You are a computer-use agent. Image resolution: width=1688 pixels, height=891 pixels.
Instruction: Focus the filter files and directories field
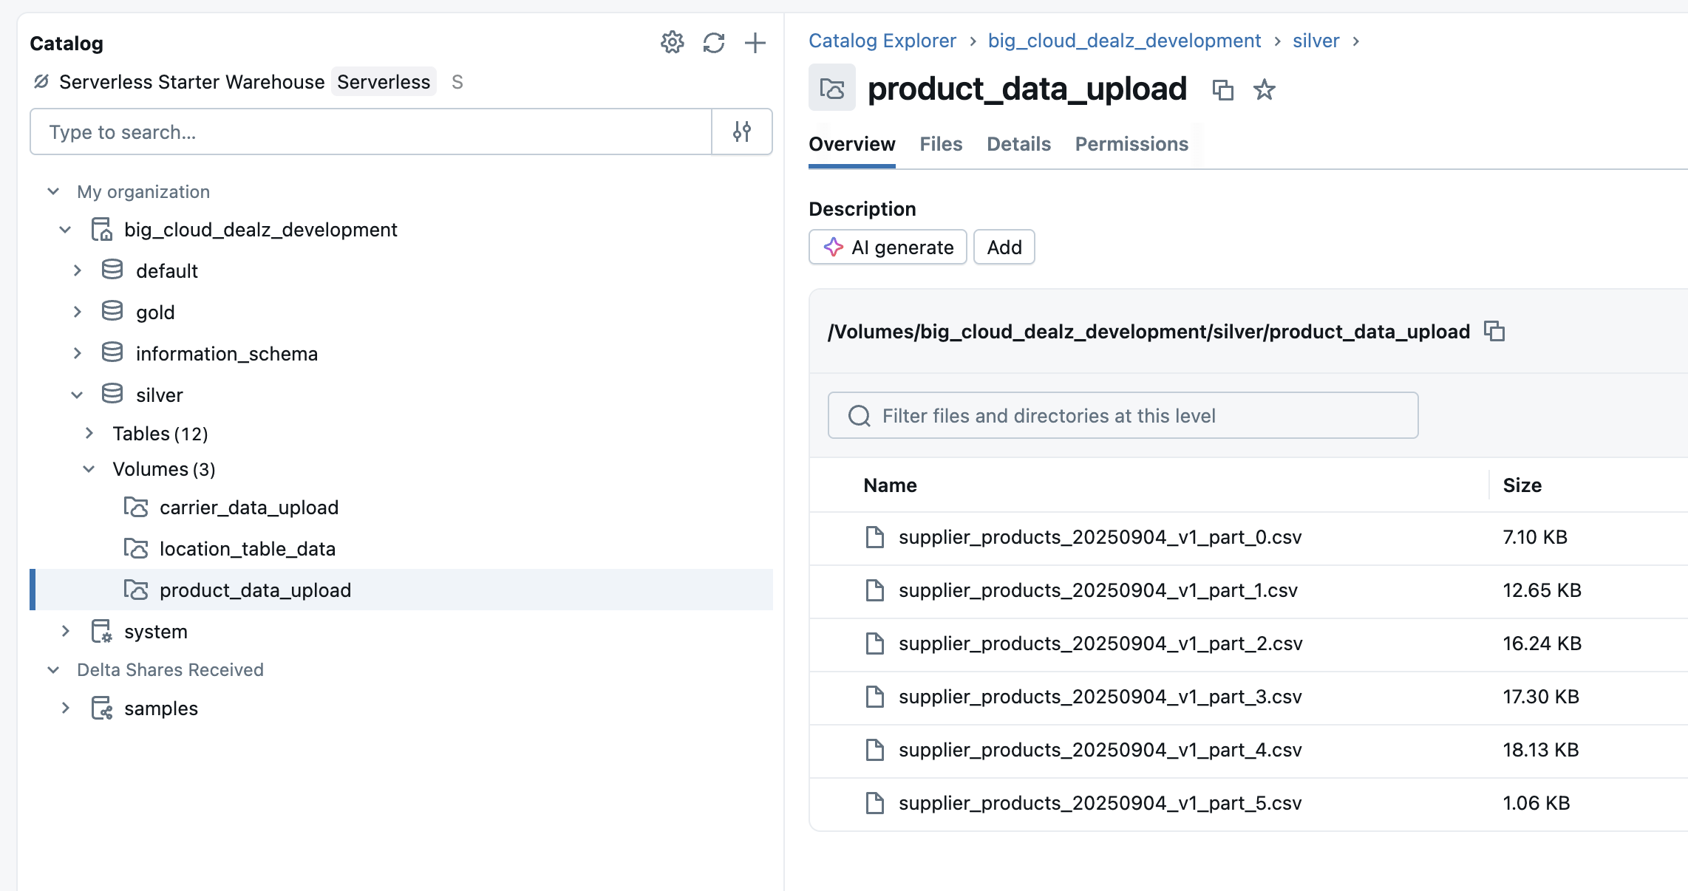[1122, 416]
